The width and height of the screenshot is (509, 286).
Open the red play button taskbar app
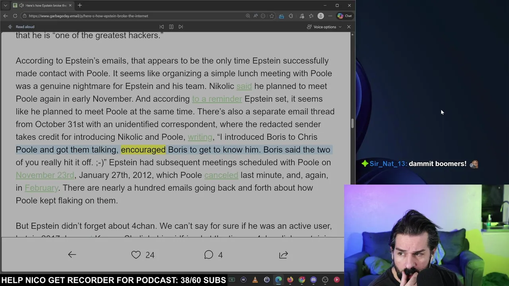(x=337, y=280)
